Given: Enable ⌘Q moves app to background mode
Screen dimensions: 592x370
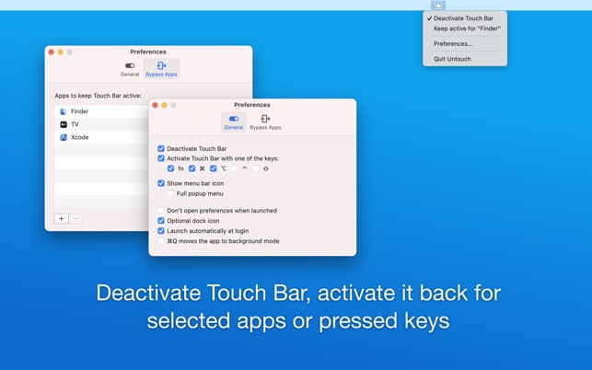Looking at the screenshot, I should [x=161, y=241].
